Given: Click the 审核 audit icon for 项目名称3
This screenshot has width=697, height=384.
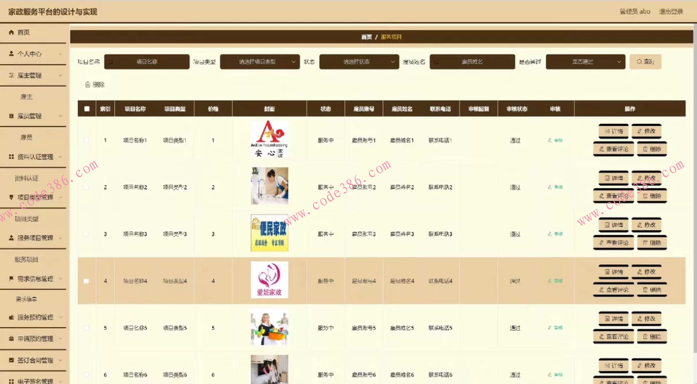Looking at the screenshot, I should (x=555, y=234).
